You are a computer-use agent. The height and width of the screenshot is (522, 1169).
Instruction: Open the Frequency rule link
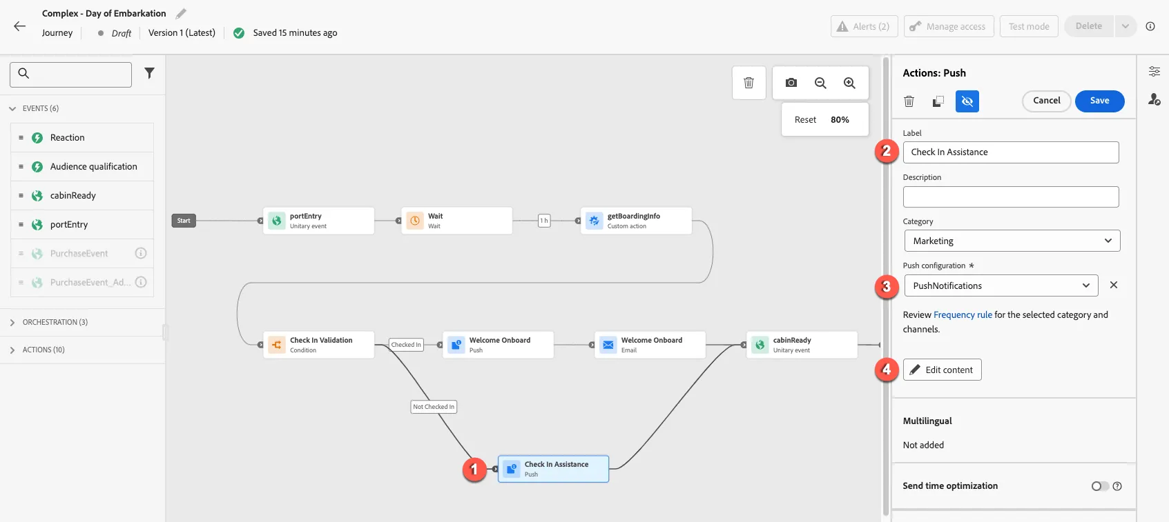(963, 314)
